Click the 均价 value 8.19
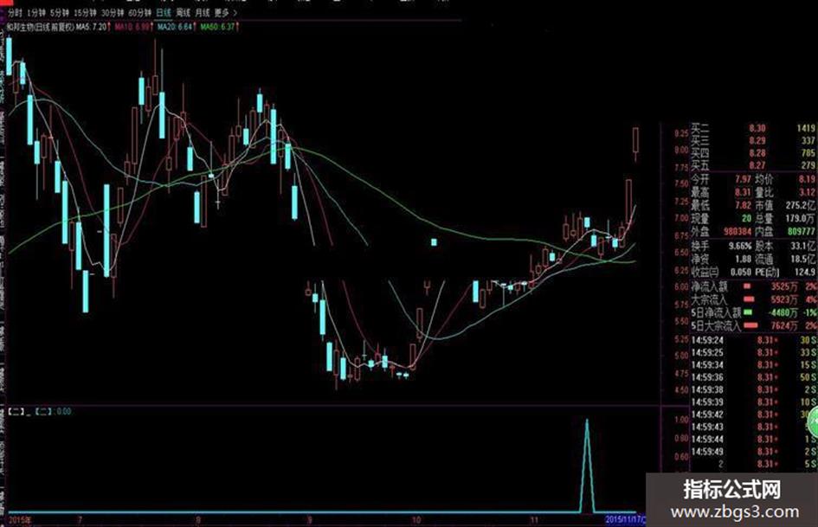Viewport: 818px width, 527px height. point(807,179)
